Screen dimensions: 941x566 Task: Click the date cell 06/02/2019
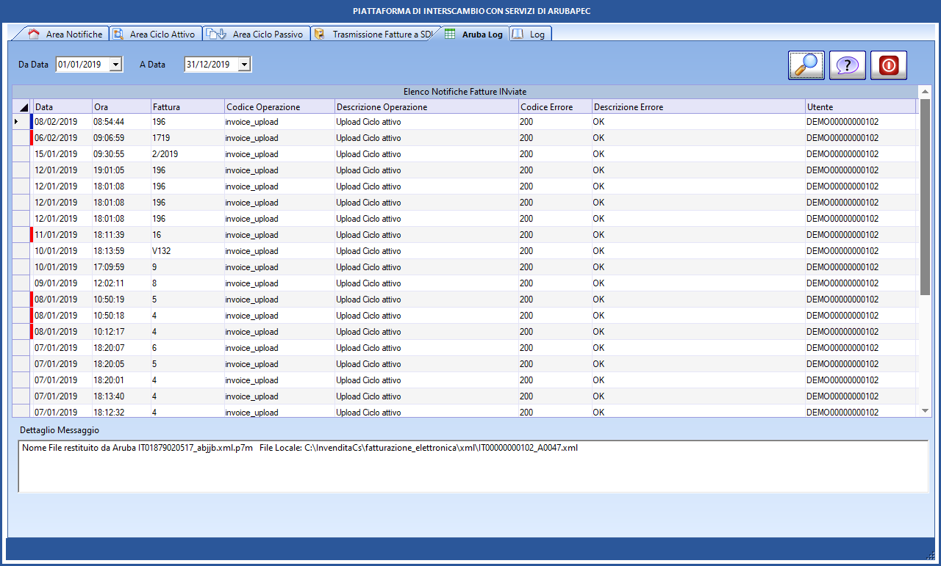point(62,138)
